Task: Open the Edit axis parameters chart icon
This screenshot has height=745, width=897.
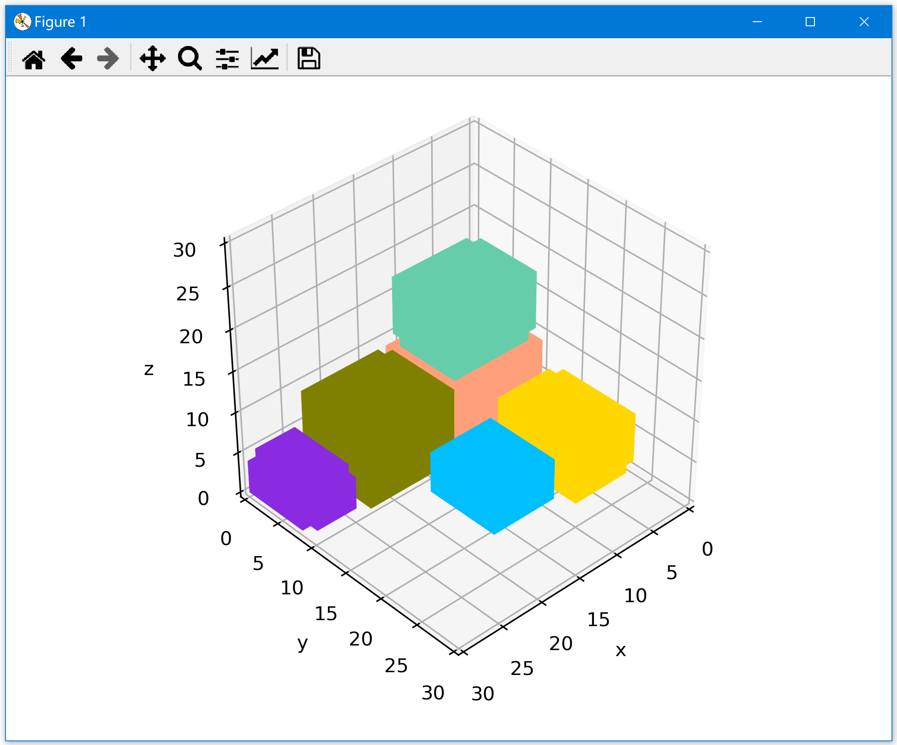Action: coord(265,59)
